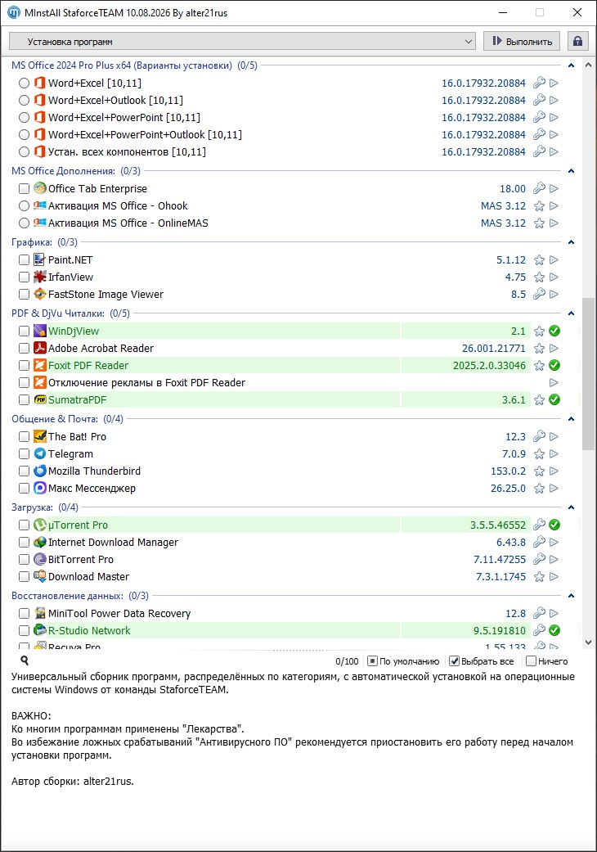Image resolution: width=597 pixels, height=852 pixels.
Task: Click the scrollbar up arrow
Action: pyautogui.click(x=588, y=65)
